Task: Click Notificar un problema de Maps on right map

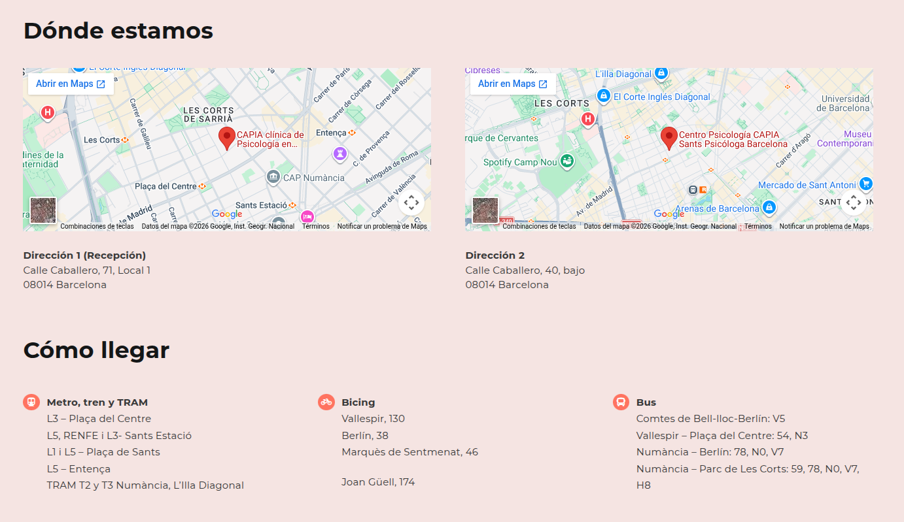Action: (x=824, y=227)
